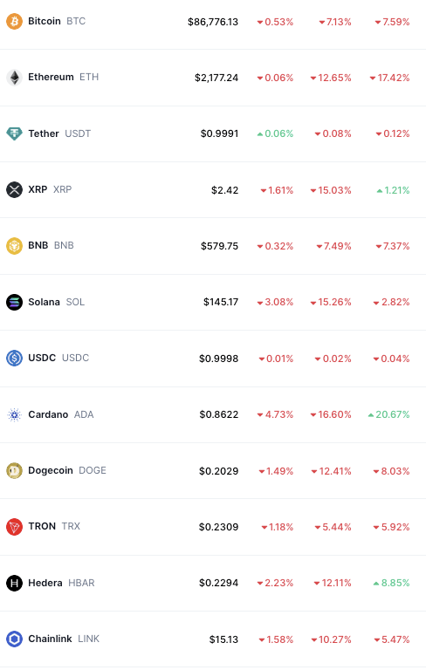Click the Chainlink hexagon icon
Screen dimensions: 426x670
tap(14, 639)
